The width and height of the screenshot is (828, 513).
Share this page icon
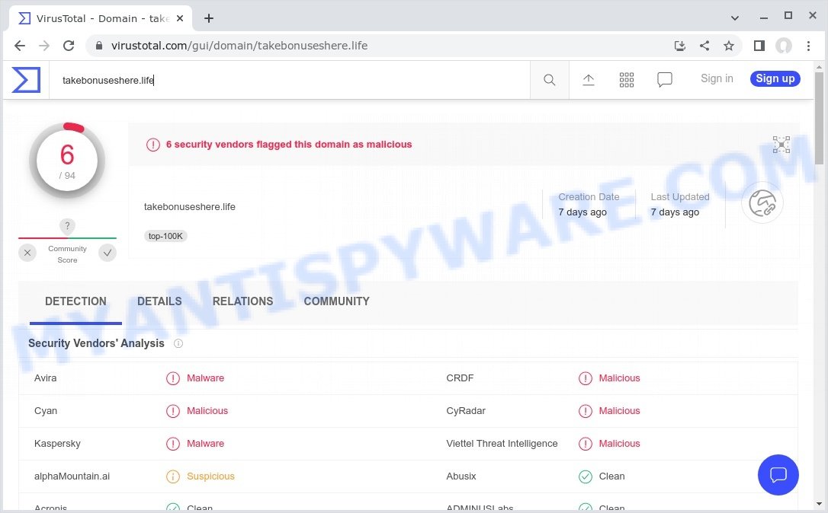coord(704,46)
